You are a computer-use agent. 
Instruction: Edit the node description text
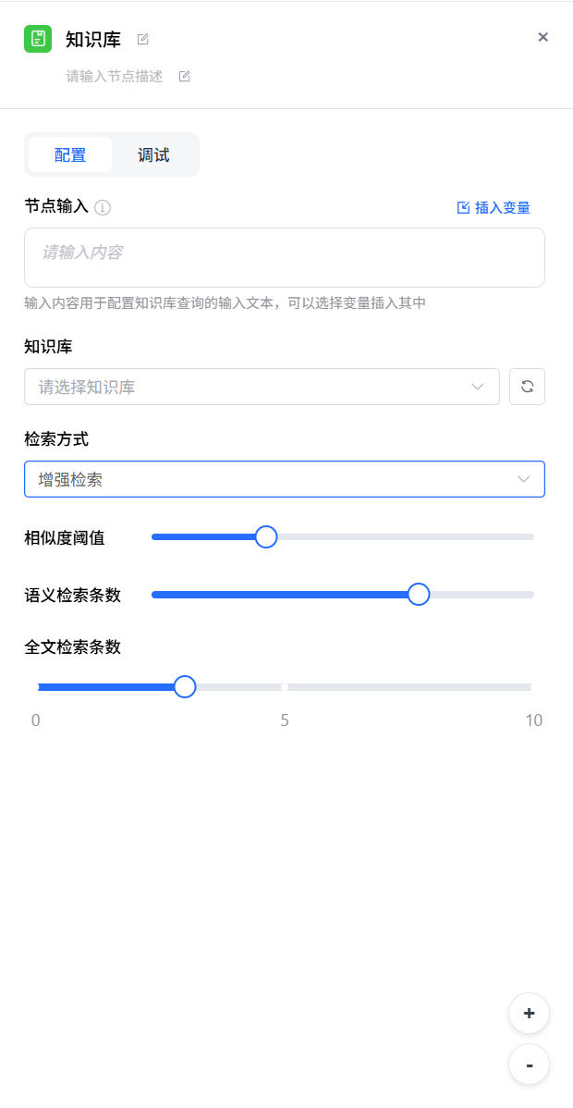pyautogui.click(x=184, y=77)
